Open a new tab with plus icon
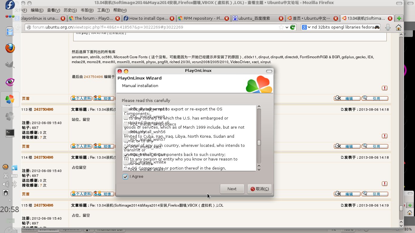The width and height of the screenshot is (415, 233). (x=399, y=18)
